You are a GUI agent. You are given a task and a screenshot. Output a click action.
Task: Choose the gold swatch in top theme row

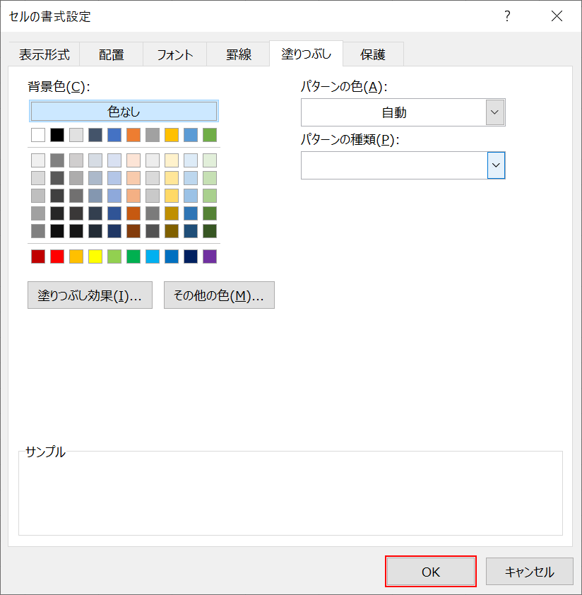coord(172,135)
